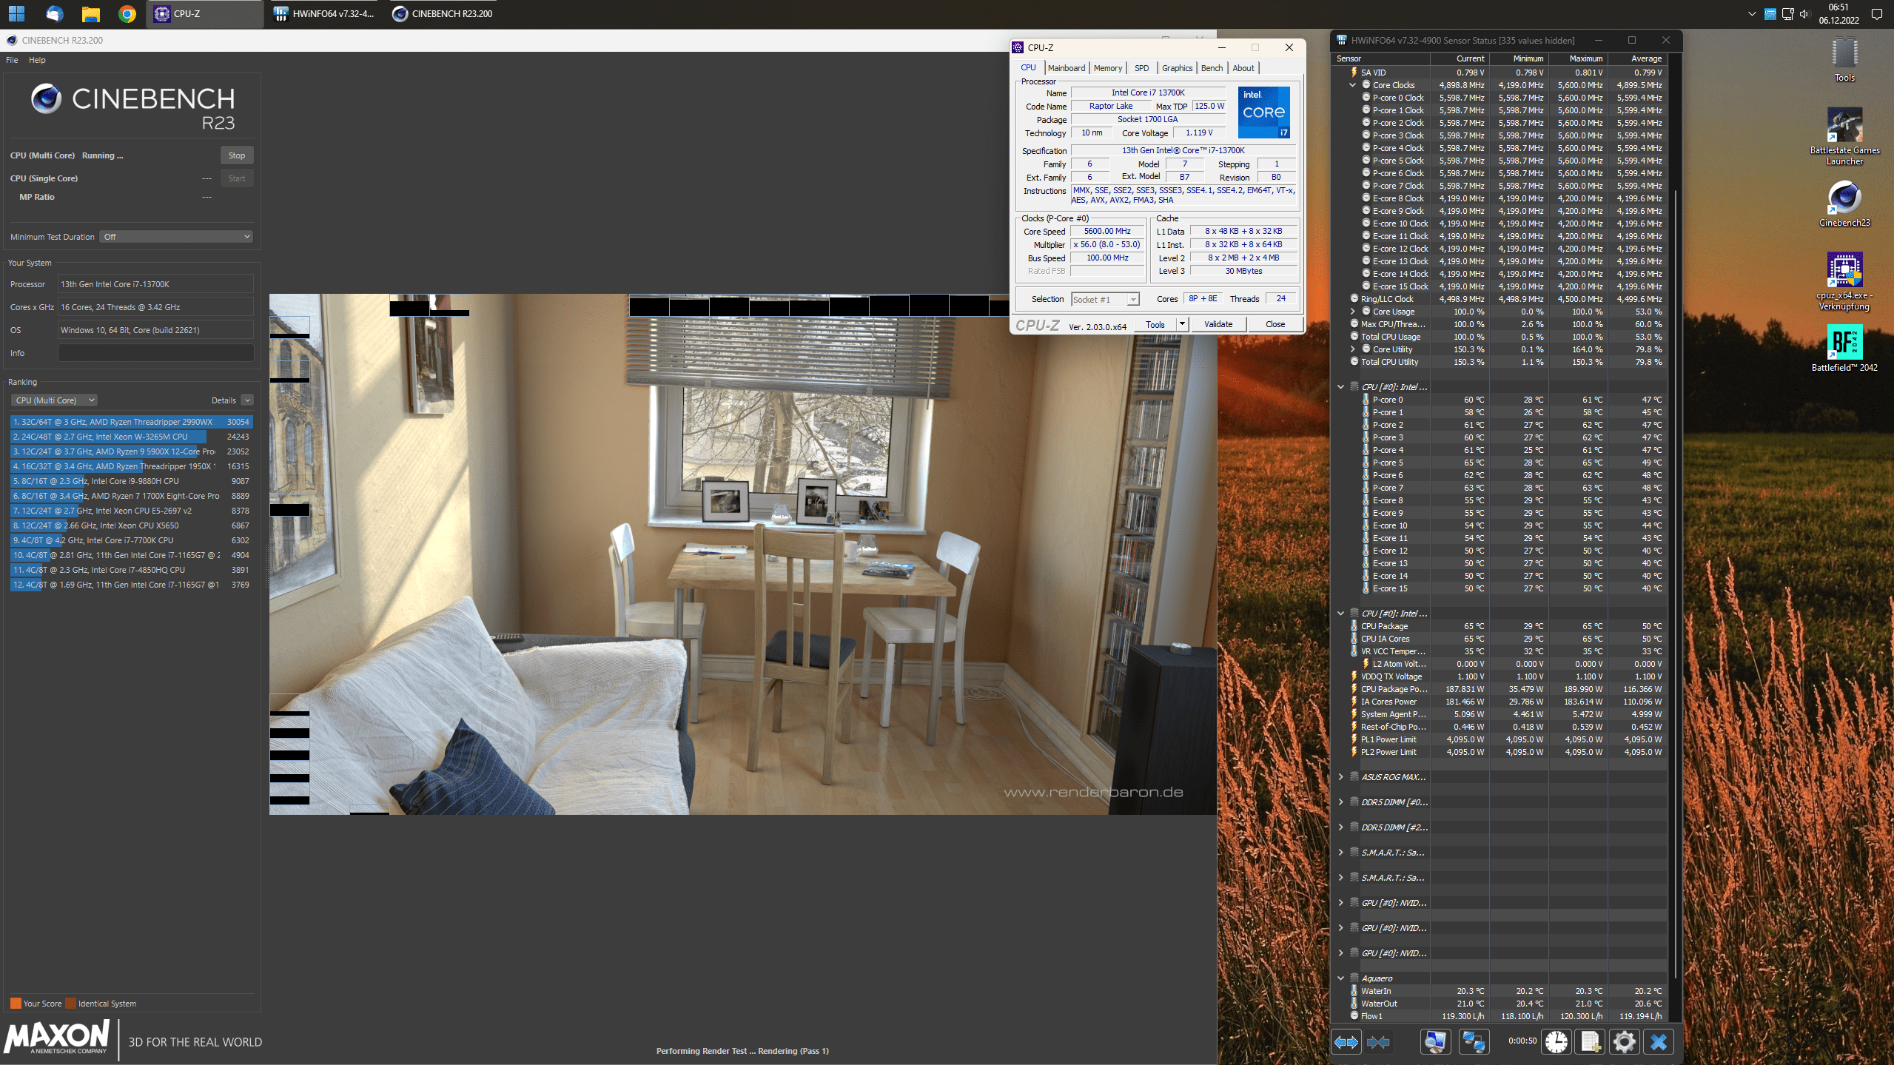This screenshot has width=1894, height=1065.
Task: Switch to CPU-Z Mainboard tab
Action: (x=1067, y=68)
